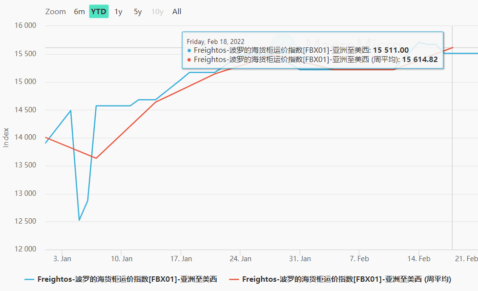Click the Zoom label
The image size is (478, 291).
[55, 11]
